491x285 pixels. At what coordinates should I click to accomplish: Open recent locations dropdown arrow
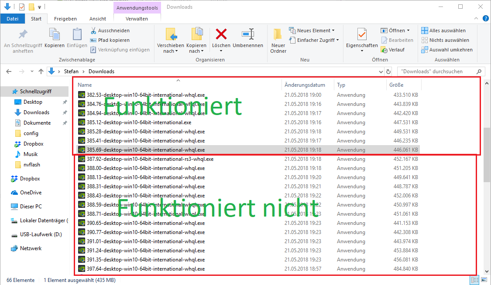pos(32,71)
